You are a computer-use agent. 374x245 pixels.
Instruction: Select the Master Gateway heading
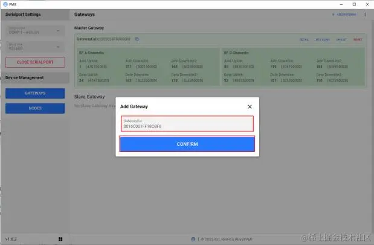coord(89,28)
